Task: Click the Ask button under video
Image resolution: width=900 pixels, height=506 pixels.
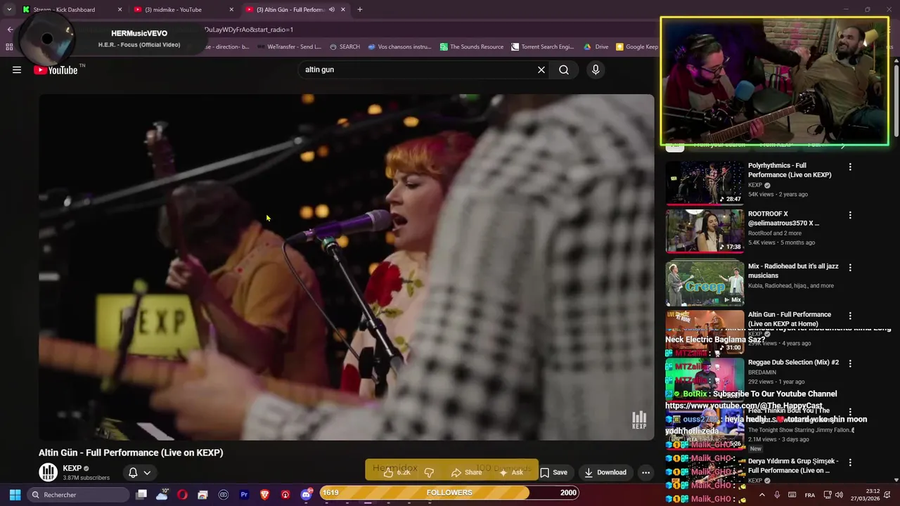Action: click(x=511, y=472)
